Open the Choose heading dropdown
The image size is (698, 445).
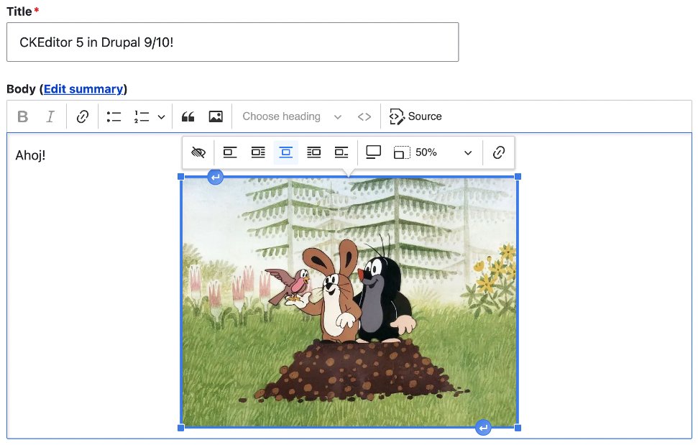click(292, 116)
